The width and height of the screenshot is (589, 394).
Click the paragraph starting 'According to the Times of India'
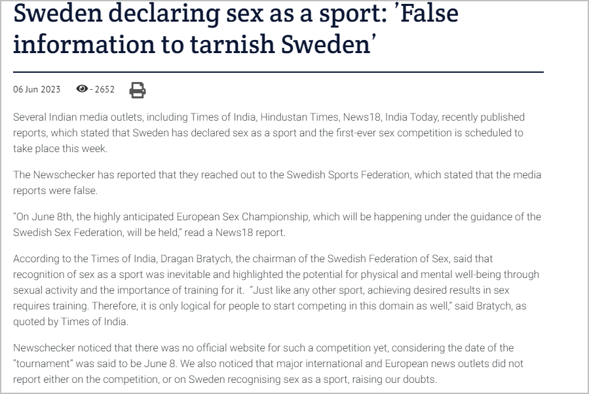point(276,290)
